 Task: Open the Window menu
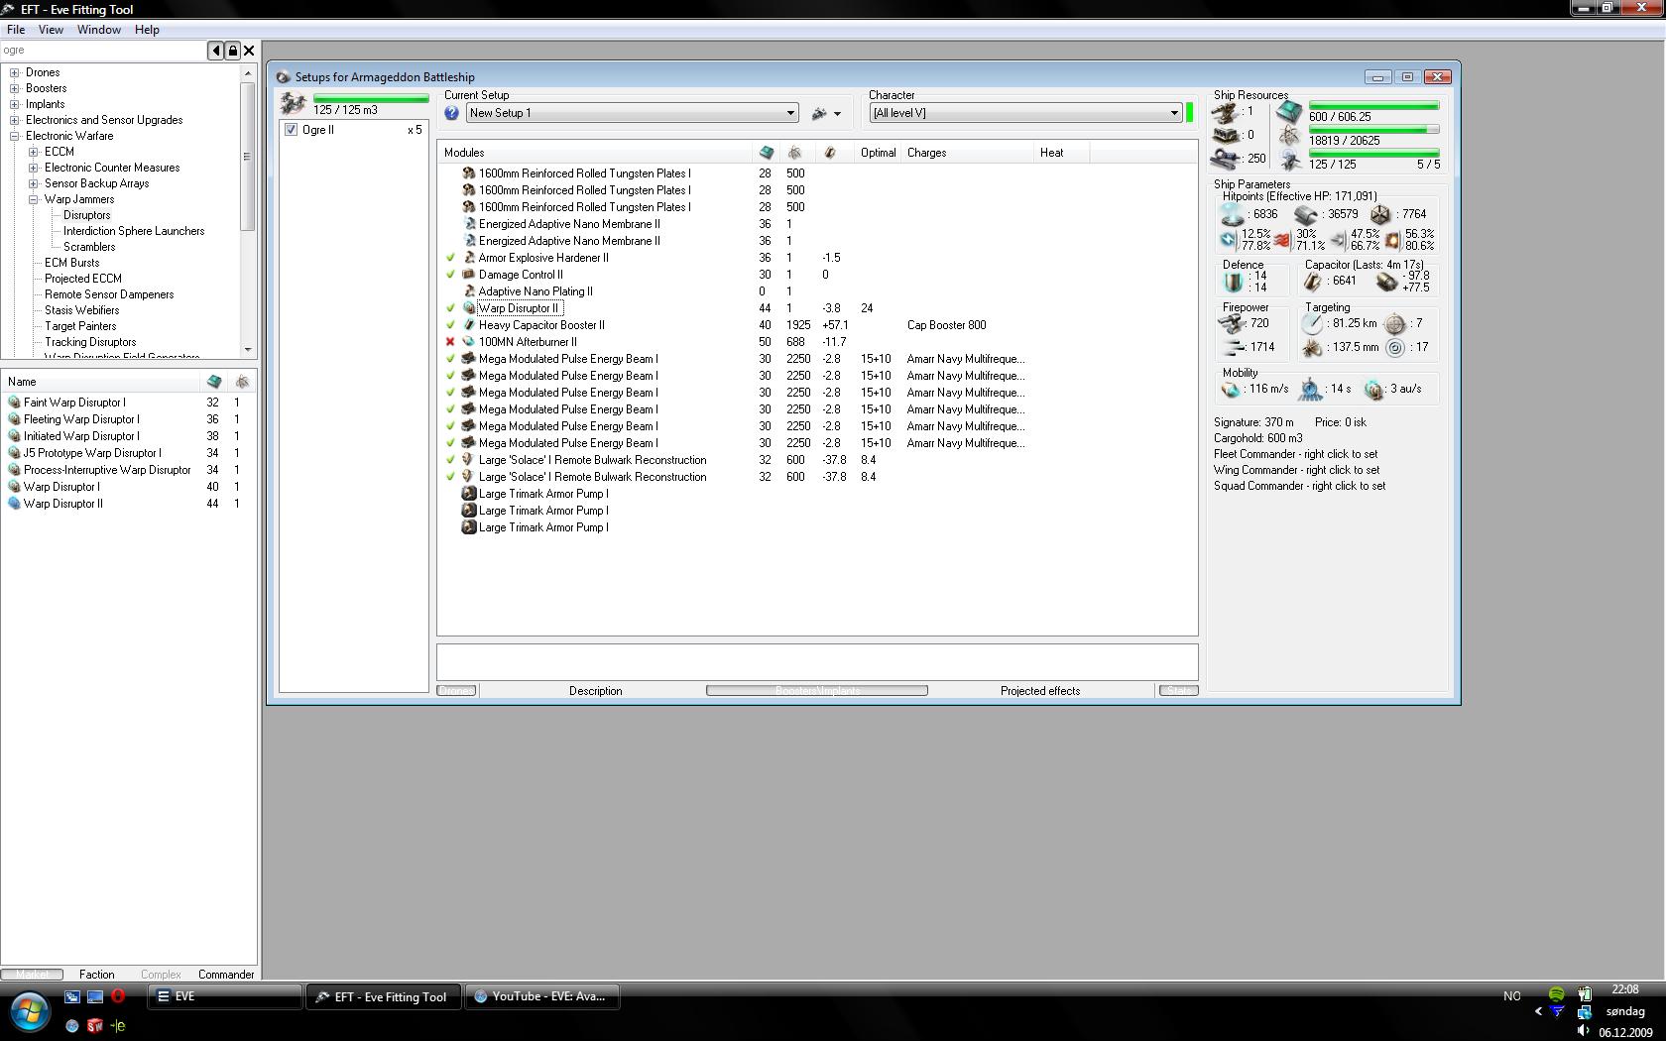coord(99,30)
